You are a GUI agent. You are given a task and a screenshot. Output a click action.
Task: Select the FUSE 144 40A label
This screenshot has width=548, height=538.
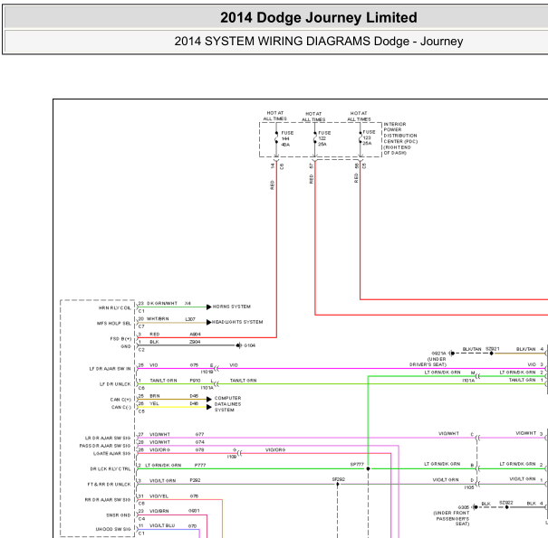(287, 138)
